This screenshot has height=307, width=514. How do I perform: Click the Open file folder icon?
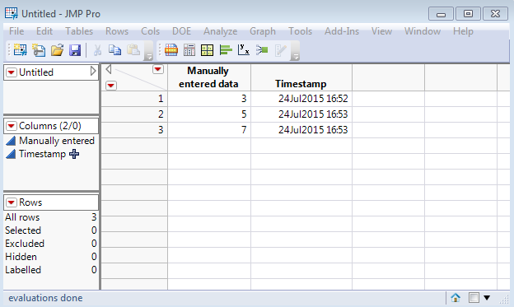coord(57,50)
